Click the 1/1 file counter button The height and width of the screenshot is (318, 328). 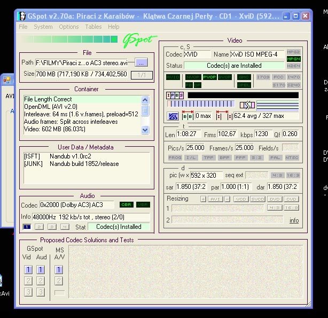[142, 75]
